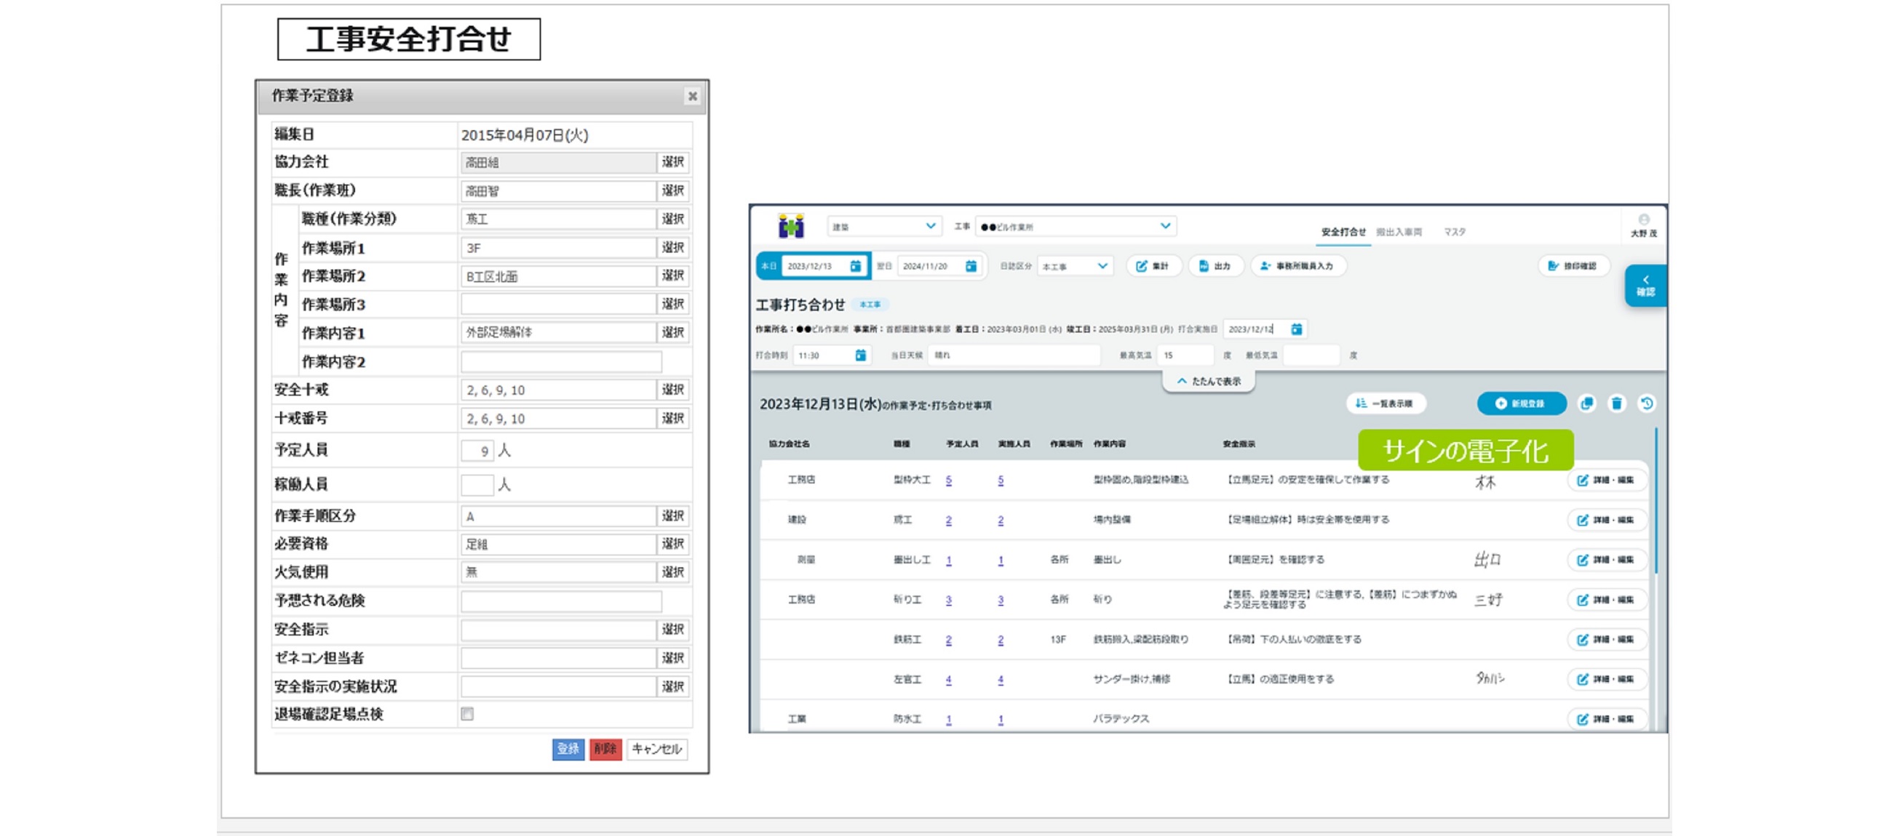Open the calendar picker for 本日 date
1892x836 pixels.
(856, 267)
